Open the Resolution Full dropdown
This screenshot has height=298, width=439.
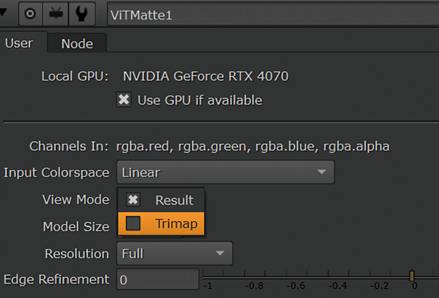174,253
